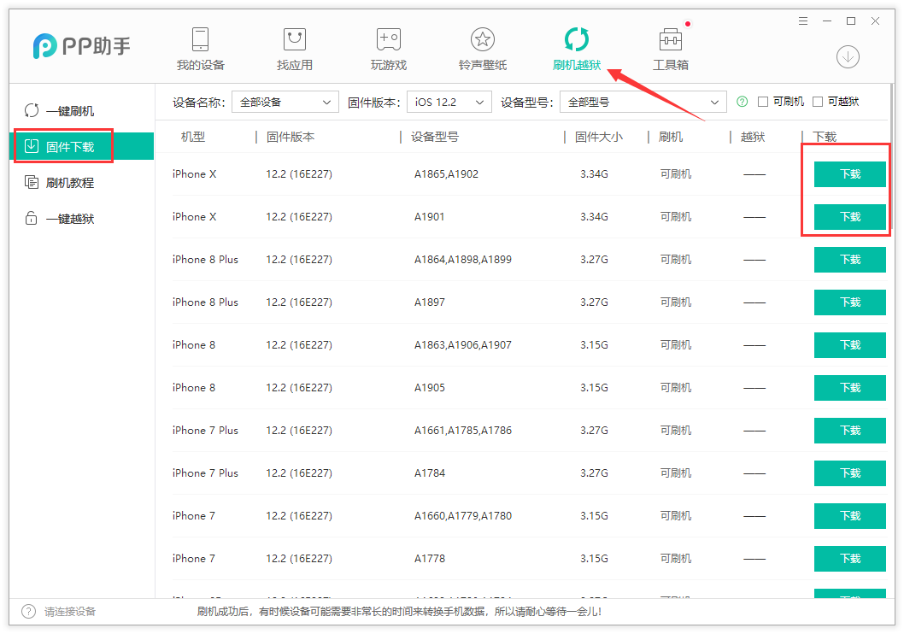
Task: Click the 一键越狱 lock icon
Action: (x=31, y=219)
